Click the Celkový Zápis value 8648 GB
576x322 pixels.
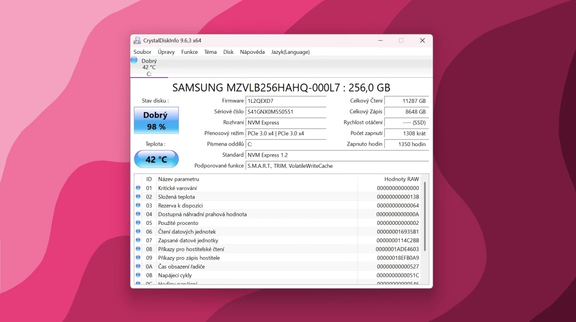coord(407,111)
